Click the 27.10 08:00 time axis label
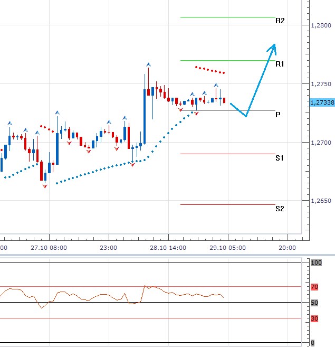The image size is (335, 347). click(49, 247)
